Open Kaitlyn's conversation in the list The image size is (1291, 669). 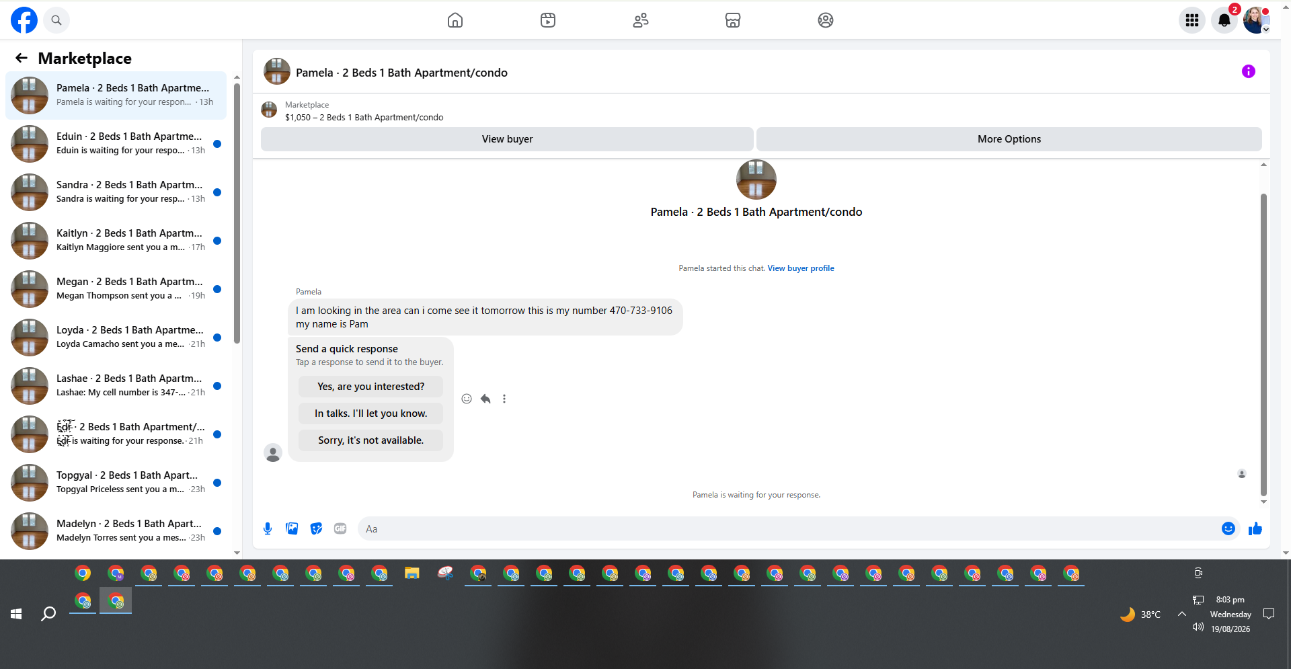[x=116, y=241]
